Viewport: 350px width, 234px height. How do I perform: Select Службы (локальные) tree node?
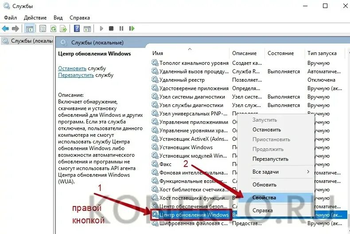click(x=27, y=41)
